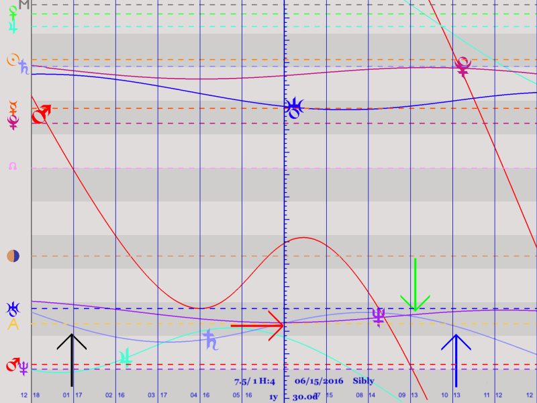Screen dimensions: 537x403
Task: Click the '7.5/ 1 H:4' harmonic label
Action: 254,381
